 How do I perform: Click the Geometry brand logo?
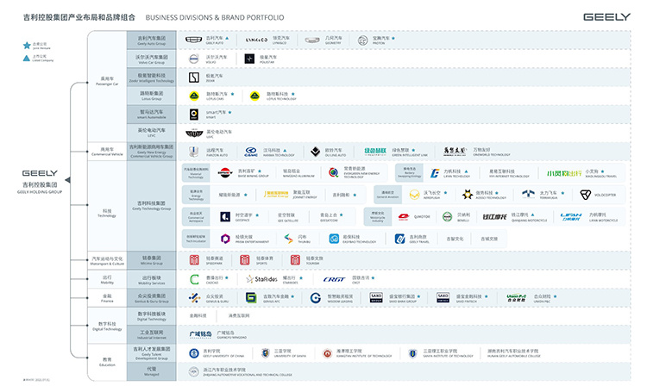tap(312, 40)
